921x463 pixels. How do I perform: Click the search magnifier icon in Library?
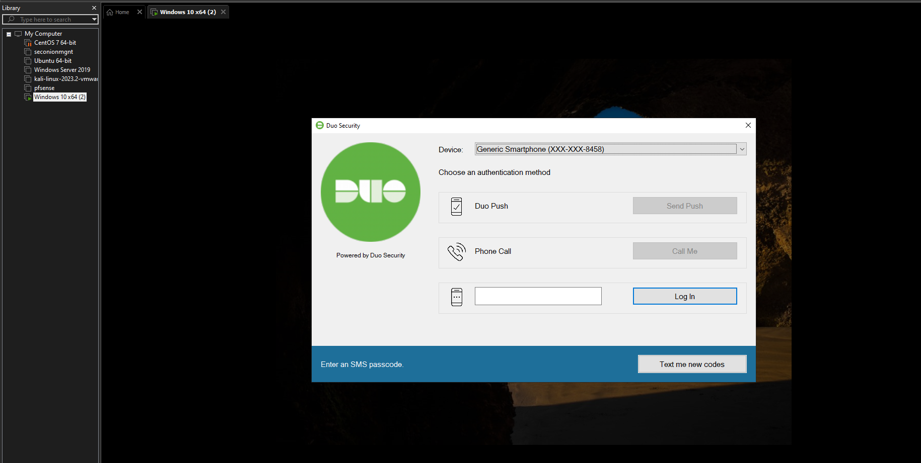coord(11,20)
